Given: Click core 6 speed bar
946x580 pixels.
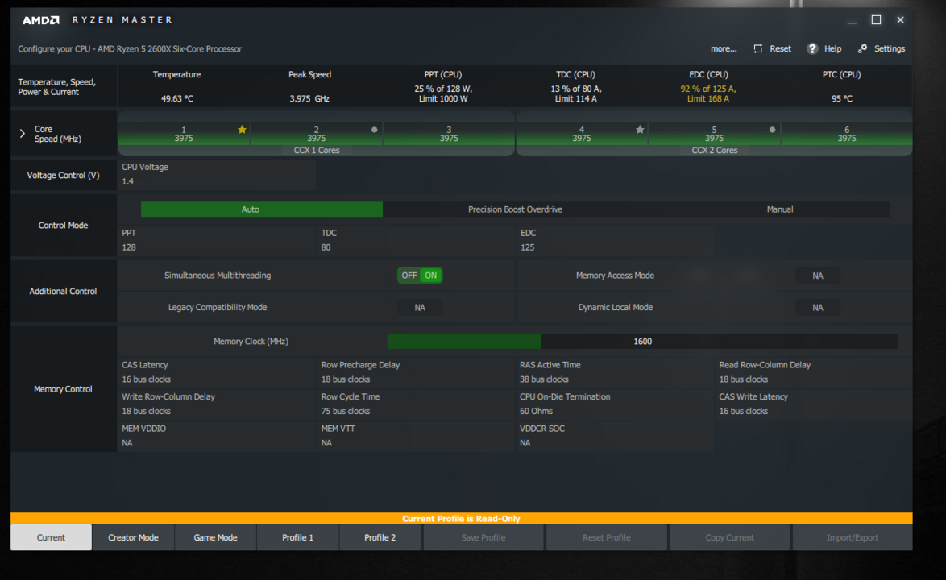Looking at the screenshot, I should pyautogui.click(x=846, y=134).
